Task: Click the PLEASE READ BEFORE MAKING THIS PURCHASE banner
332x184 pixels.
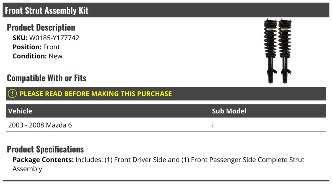Action: pyautogui.click(x=96, y=94)
